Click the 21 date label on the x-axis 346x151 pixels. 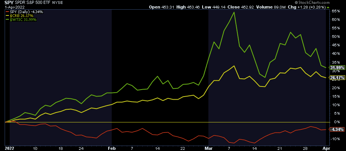[x=280, y=148]
